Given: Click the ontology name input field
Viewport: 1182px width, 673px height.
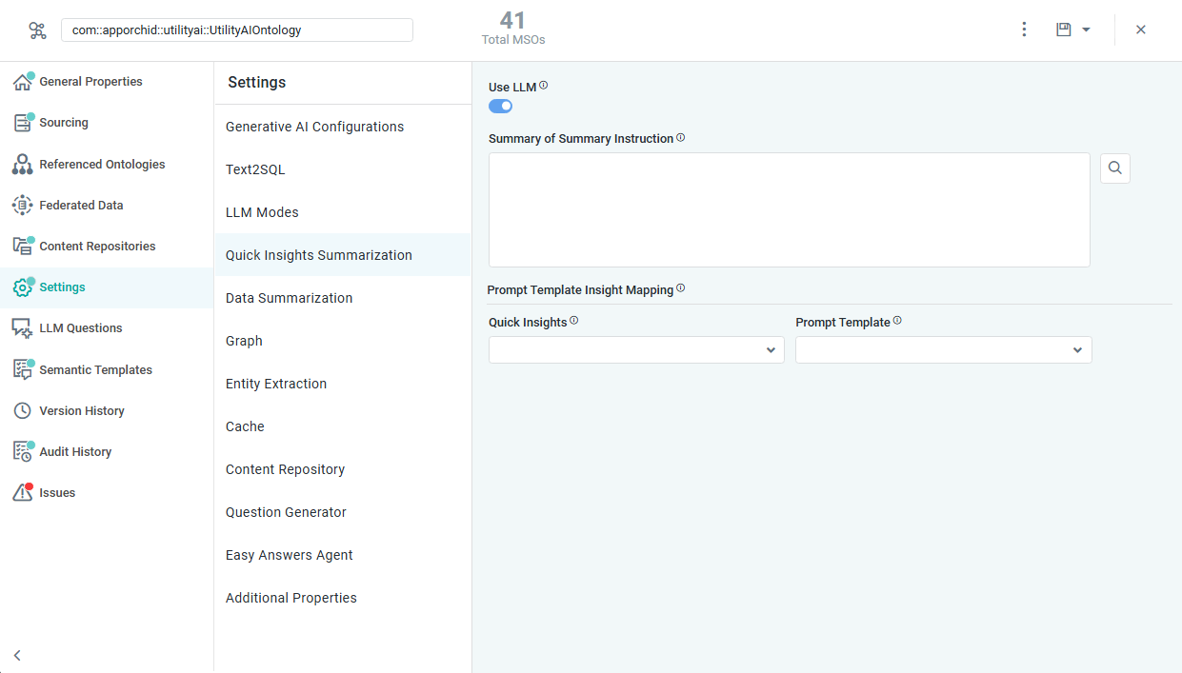Looking at the screenshot, I should pyautogui.click(x=237, y=30).
